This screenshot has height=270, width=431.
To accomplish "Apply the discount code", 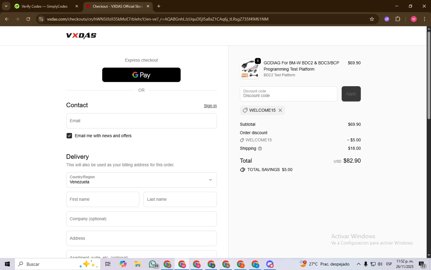I will coord(351,94).
